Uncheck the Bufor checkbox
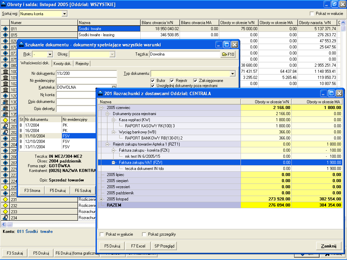This screenshot has height=260, width=347. [153, 81]
